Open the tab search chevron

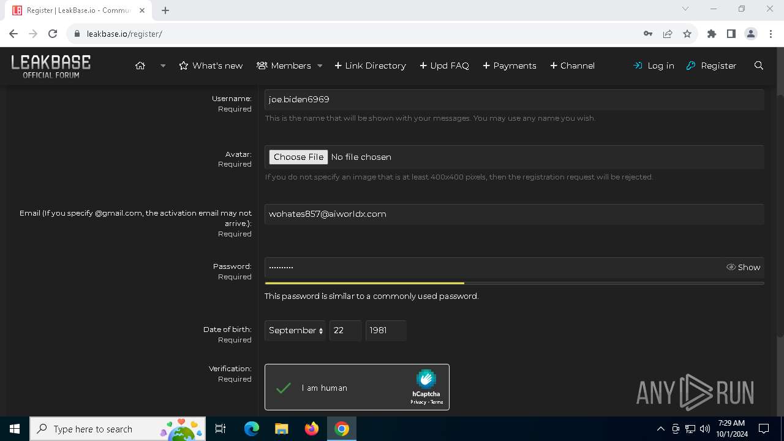pyautogui.click(x=685, y=9)
